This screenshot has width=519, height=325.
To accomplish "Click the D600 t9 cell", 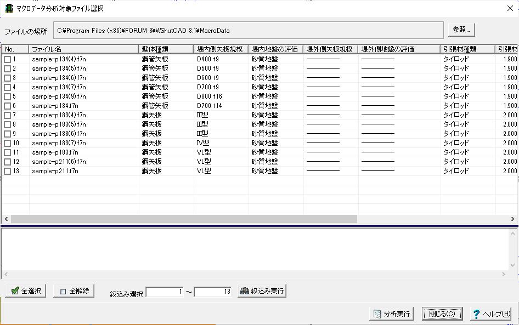I will [x=207, y=78].
